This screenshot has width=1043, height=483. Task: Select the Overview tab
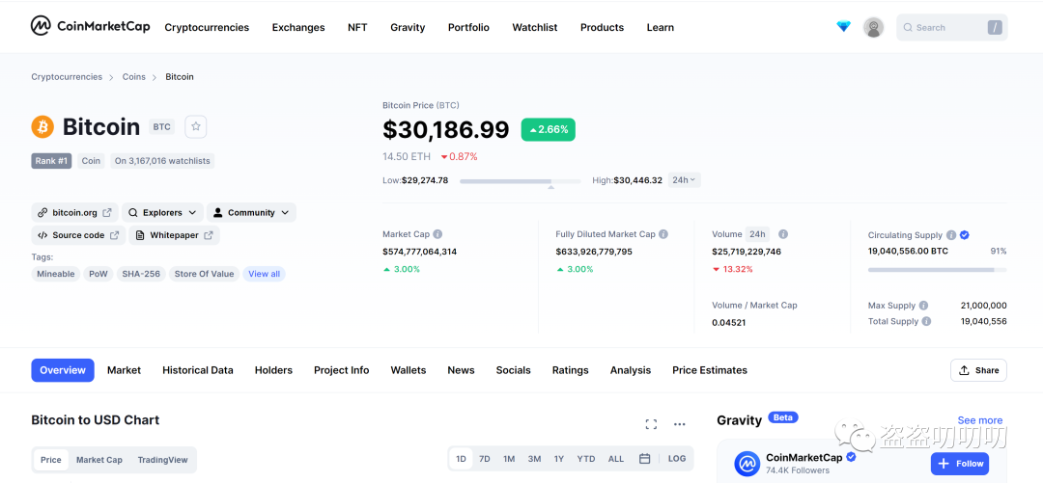click(63, 370)
